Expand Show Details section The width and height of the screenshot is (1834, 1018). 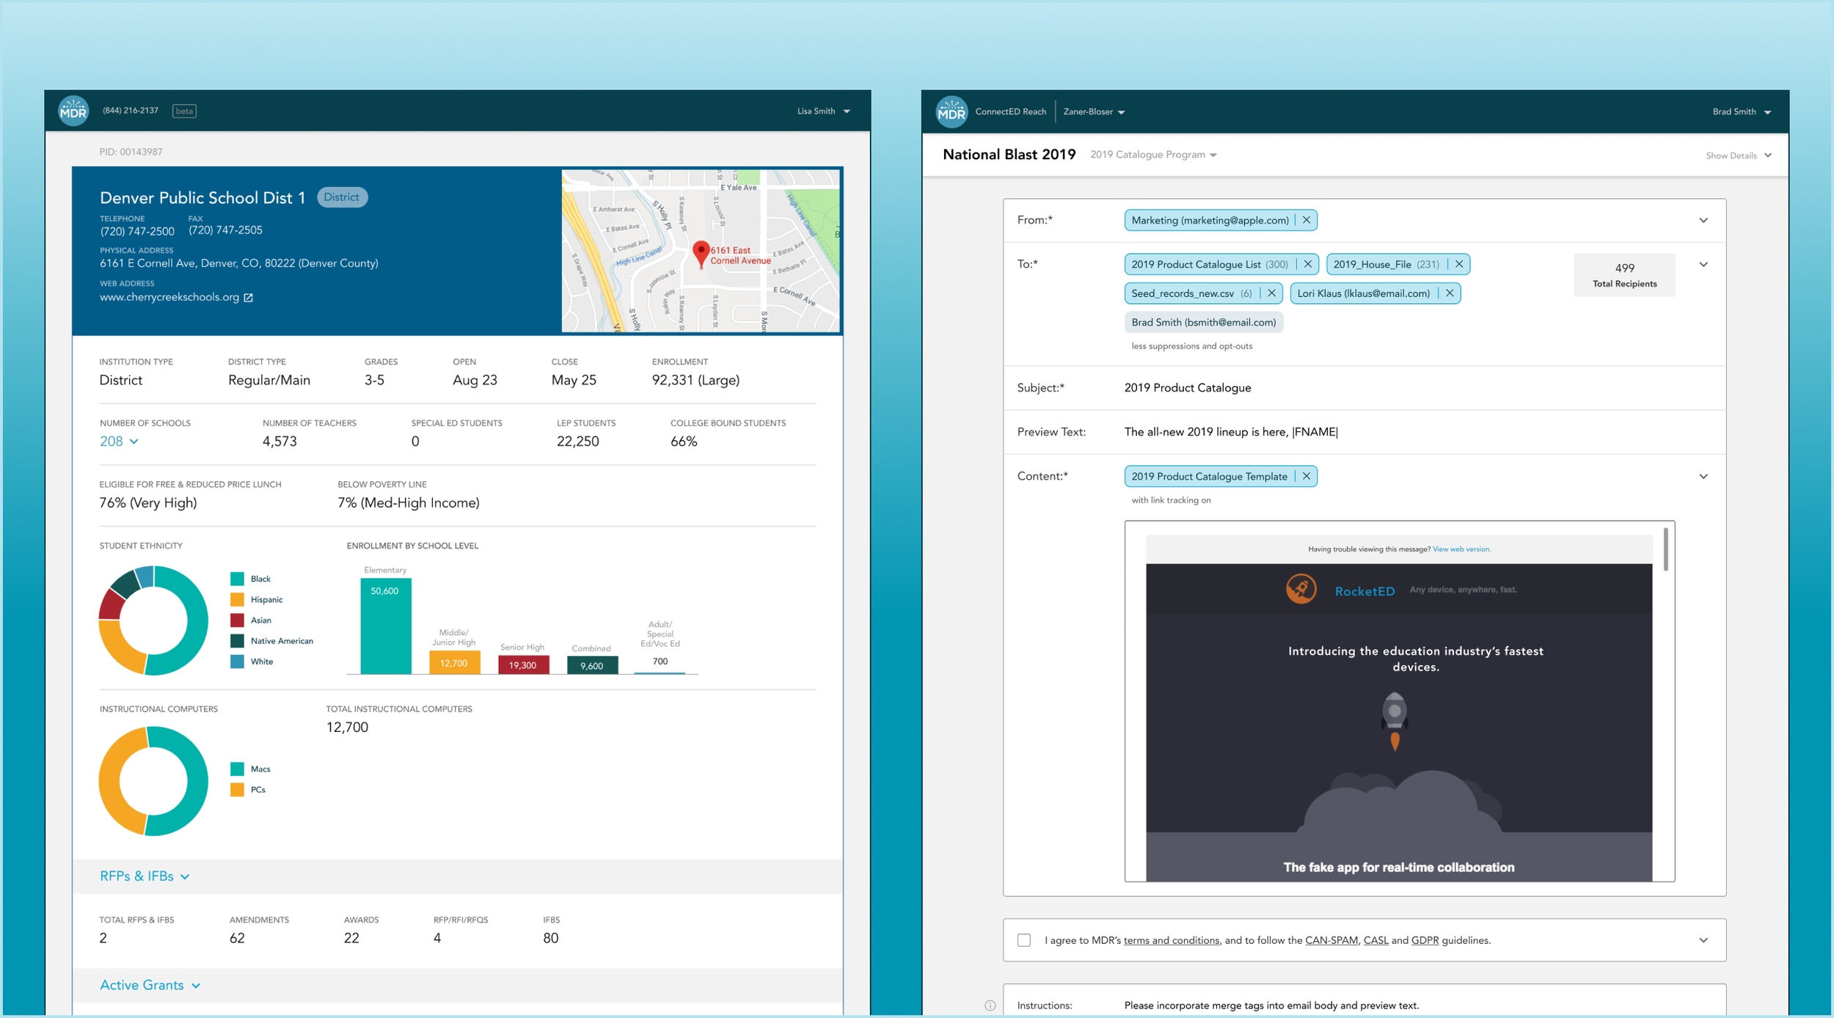point(1738,155)
